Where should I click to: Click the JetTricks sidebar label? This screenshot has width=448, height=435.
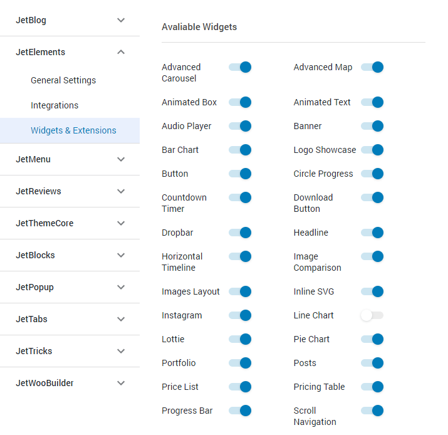(34, 351)
